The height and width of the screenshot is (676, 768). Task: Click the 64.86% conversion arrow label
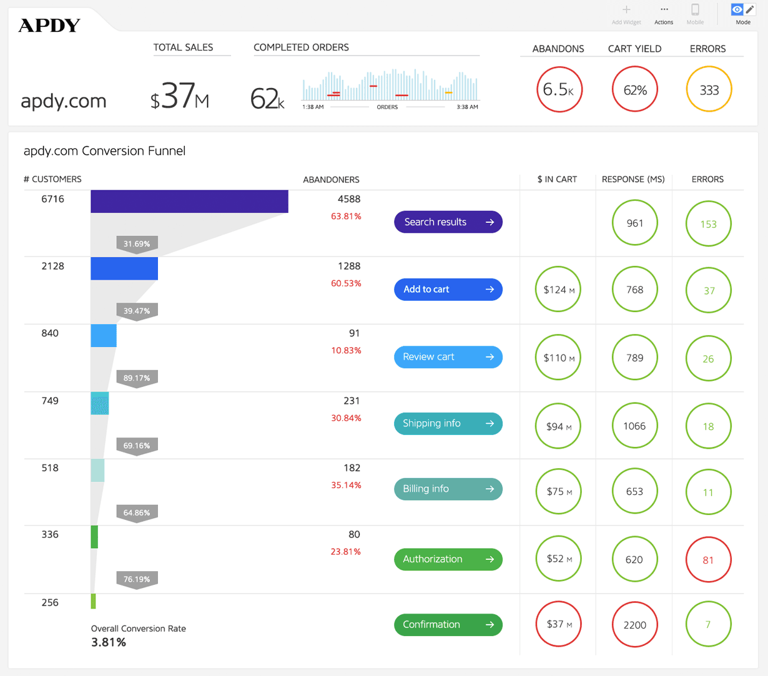(137, 512)
